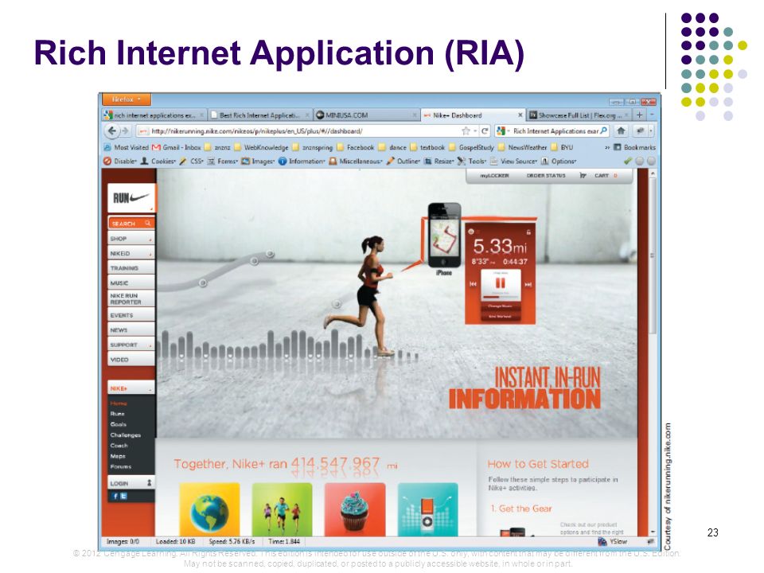Open the Resize developer toolbar menu
764x573 pixels.
coord(439,162)
